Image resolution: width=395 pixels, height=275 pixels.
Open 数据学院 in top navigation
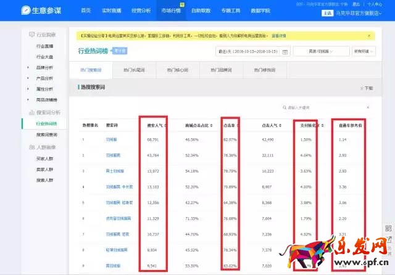point(260,10)
